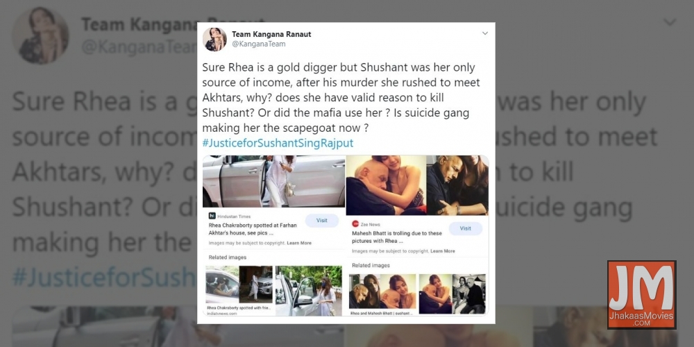Open the Rhea and Mahesh Bhatt related thumbnail
The image size is (694, 347).
[382, 294]
